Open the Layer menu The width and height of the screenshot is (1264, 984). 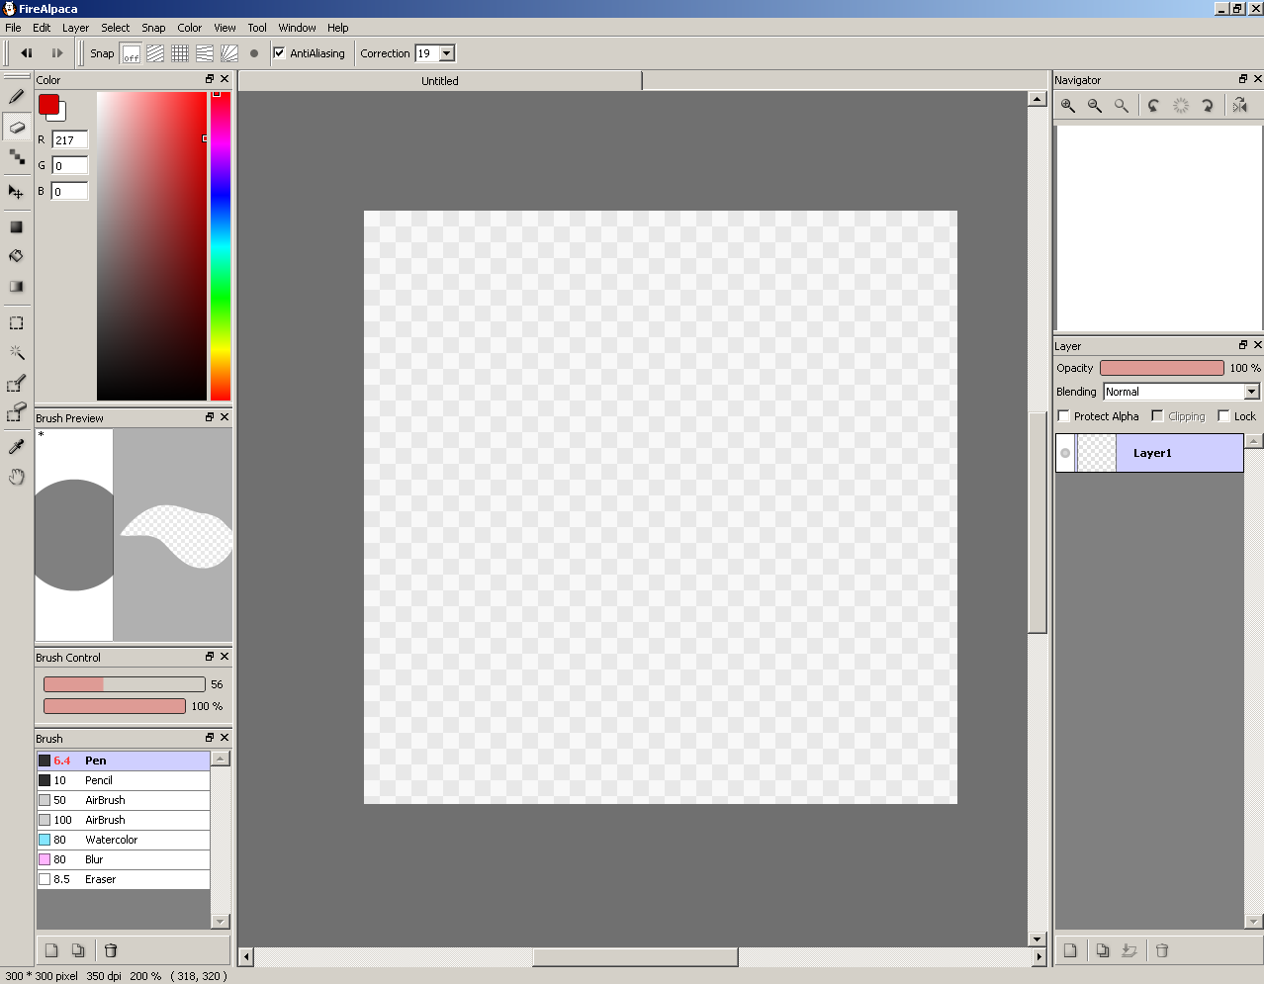tap(75, 28)
